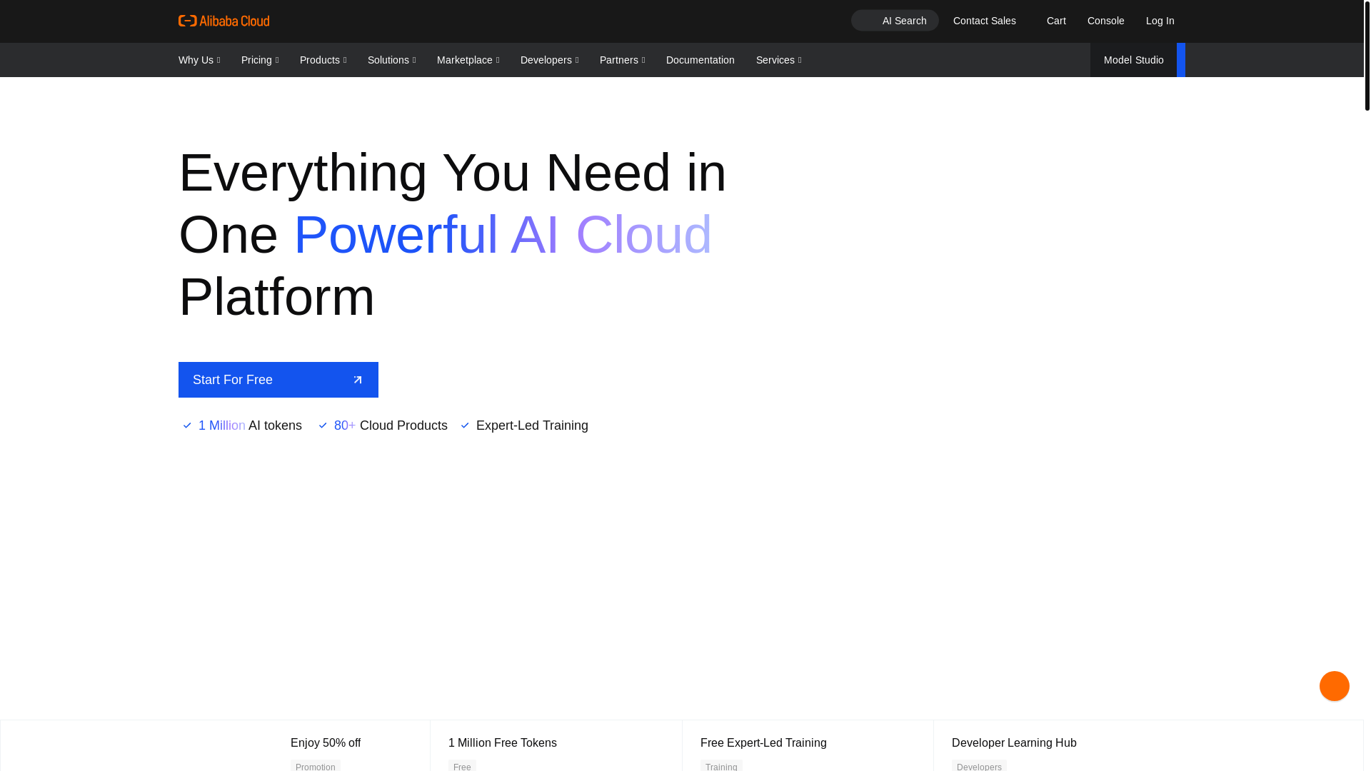Click Contact Sales link
This screenshot has width=1371, height=771.
click(984, 21)
